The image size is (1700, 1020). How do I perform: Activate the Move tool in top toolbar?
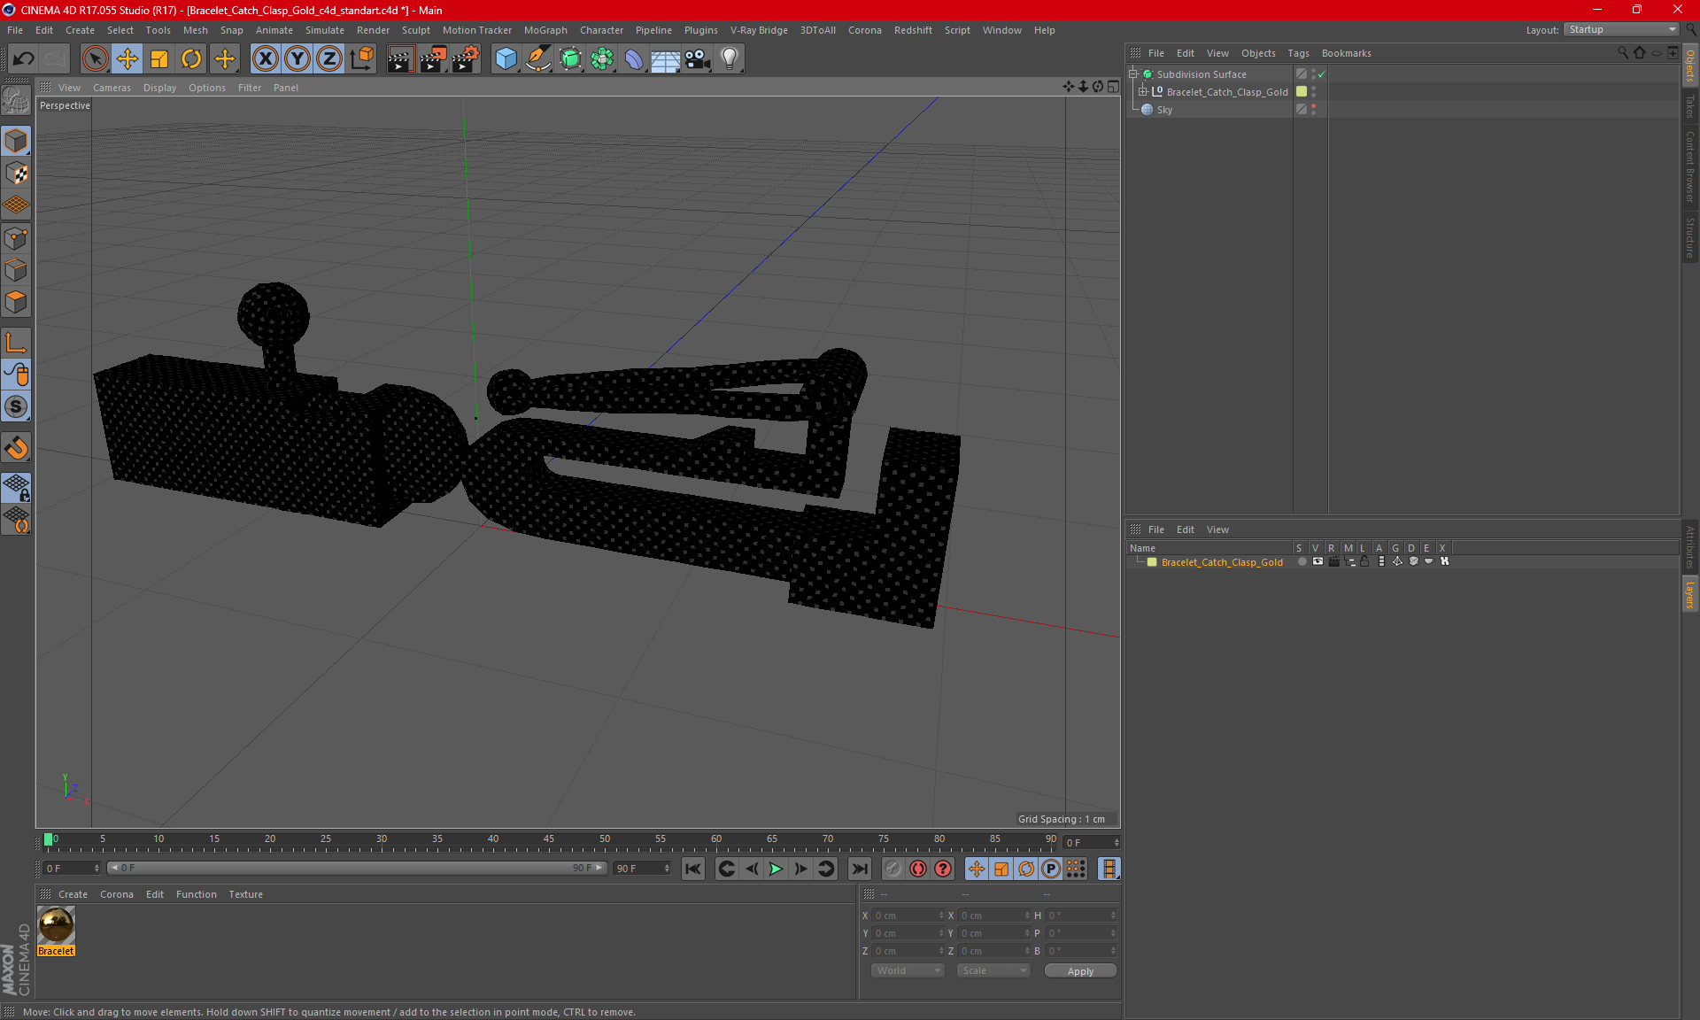(x=127, y=59)
